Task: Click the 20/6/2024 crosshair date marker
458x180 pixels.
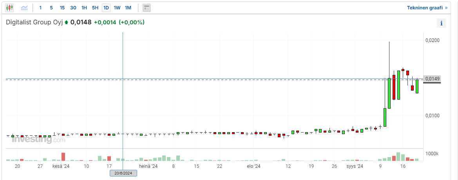Action: (123, 173)
